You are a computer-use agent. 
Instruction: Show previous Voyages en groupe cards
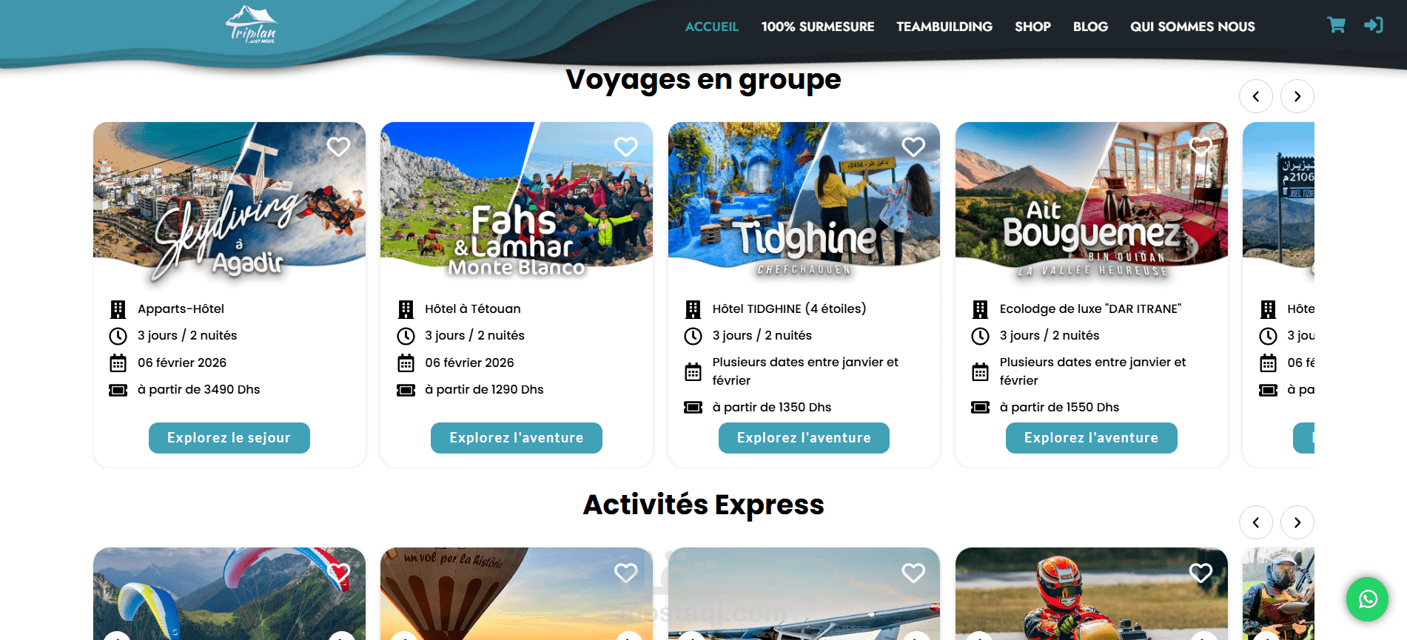(x=1255, y=96)
